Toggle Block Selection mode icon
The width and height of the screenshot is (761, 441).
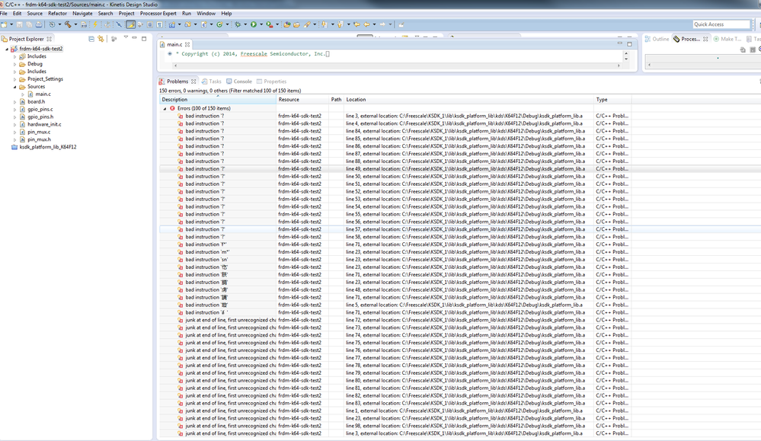149,24
